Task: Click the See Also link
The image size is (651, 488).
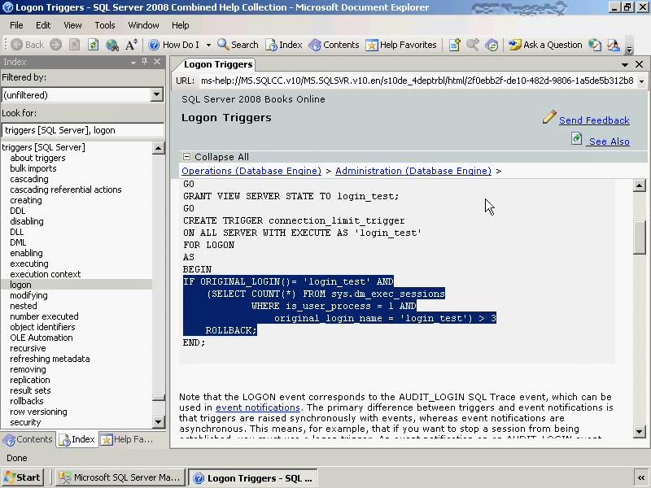Action: (609, 142)
